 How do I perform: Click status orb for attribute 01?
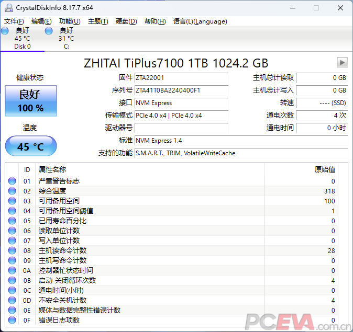pyautogui.click(x=12, y=181)
